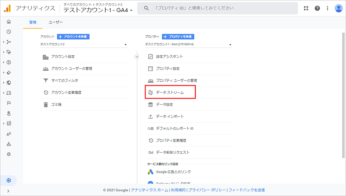Viewport: 346px width, 196px height.
Task: Click the search magnifier icon
Action: click(x=146, y=8)
